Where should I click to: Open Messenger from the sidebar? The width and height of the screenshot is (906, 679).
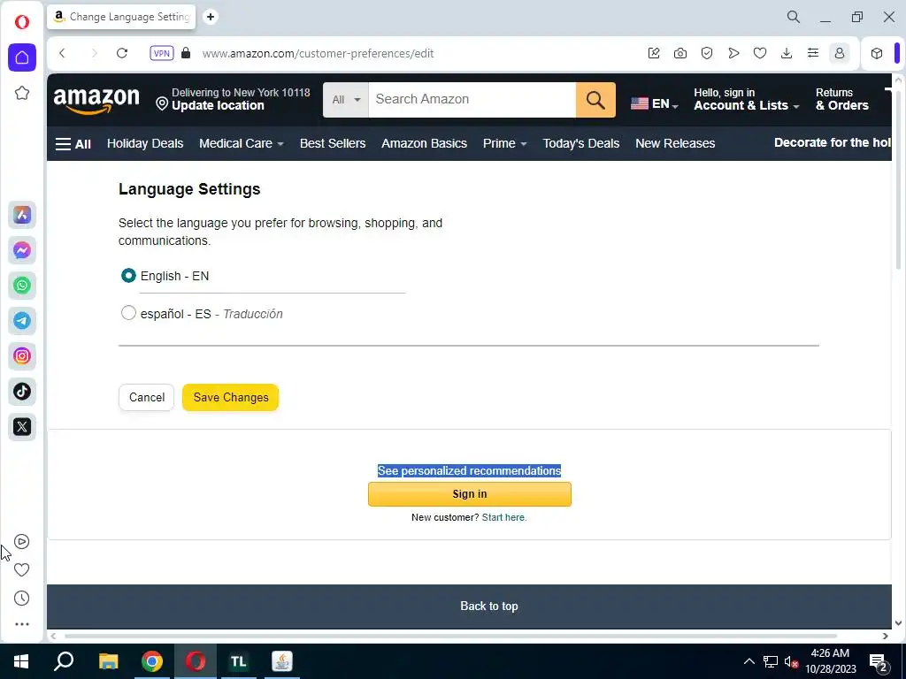(x=22, y=250)
